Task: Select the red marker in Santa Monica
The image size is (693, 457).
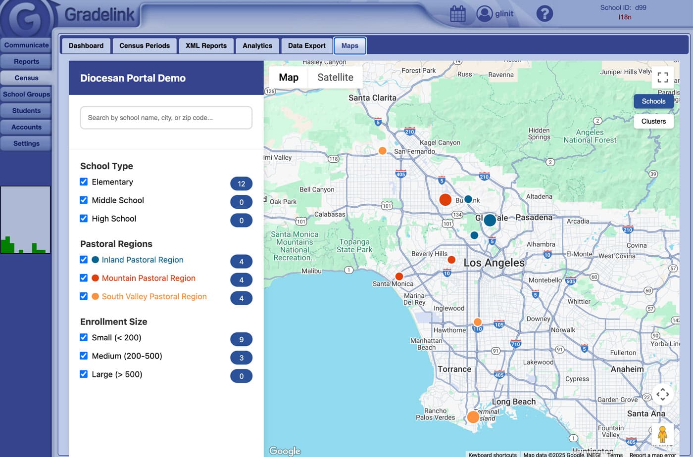Action: (x=399, y=276)
